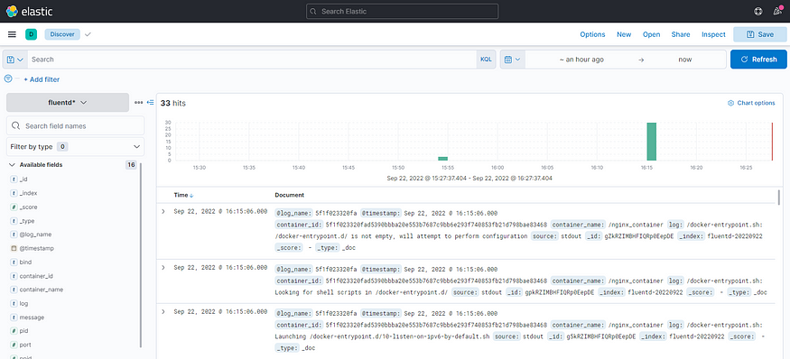Open the saved query chevron dropdown
This screenshot has height=359, width=790.
pos(20,60)
